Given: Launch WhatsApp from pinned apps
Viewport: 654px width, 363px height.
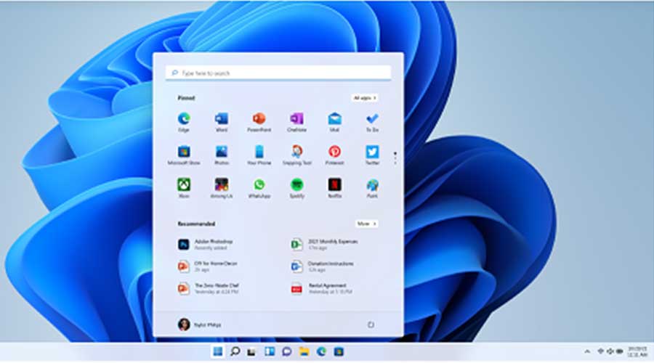Looking at the screenshot, I should (259, 188).
